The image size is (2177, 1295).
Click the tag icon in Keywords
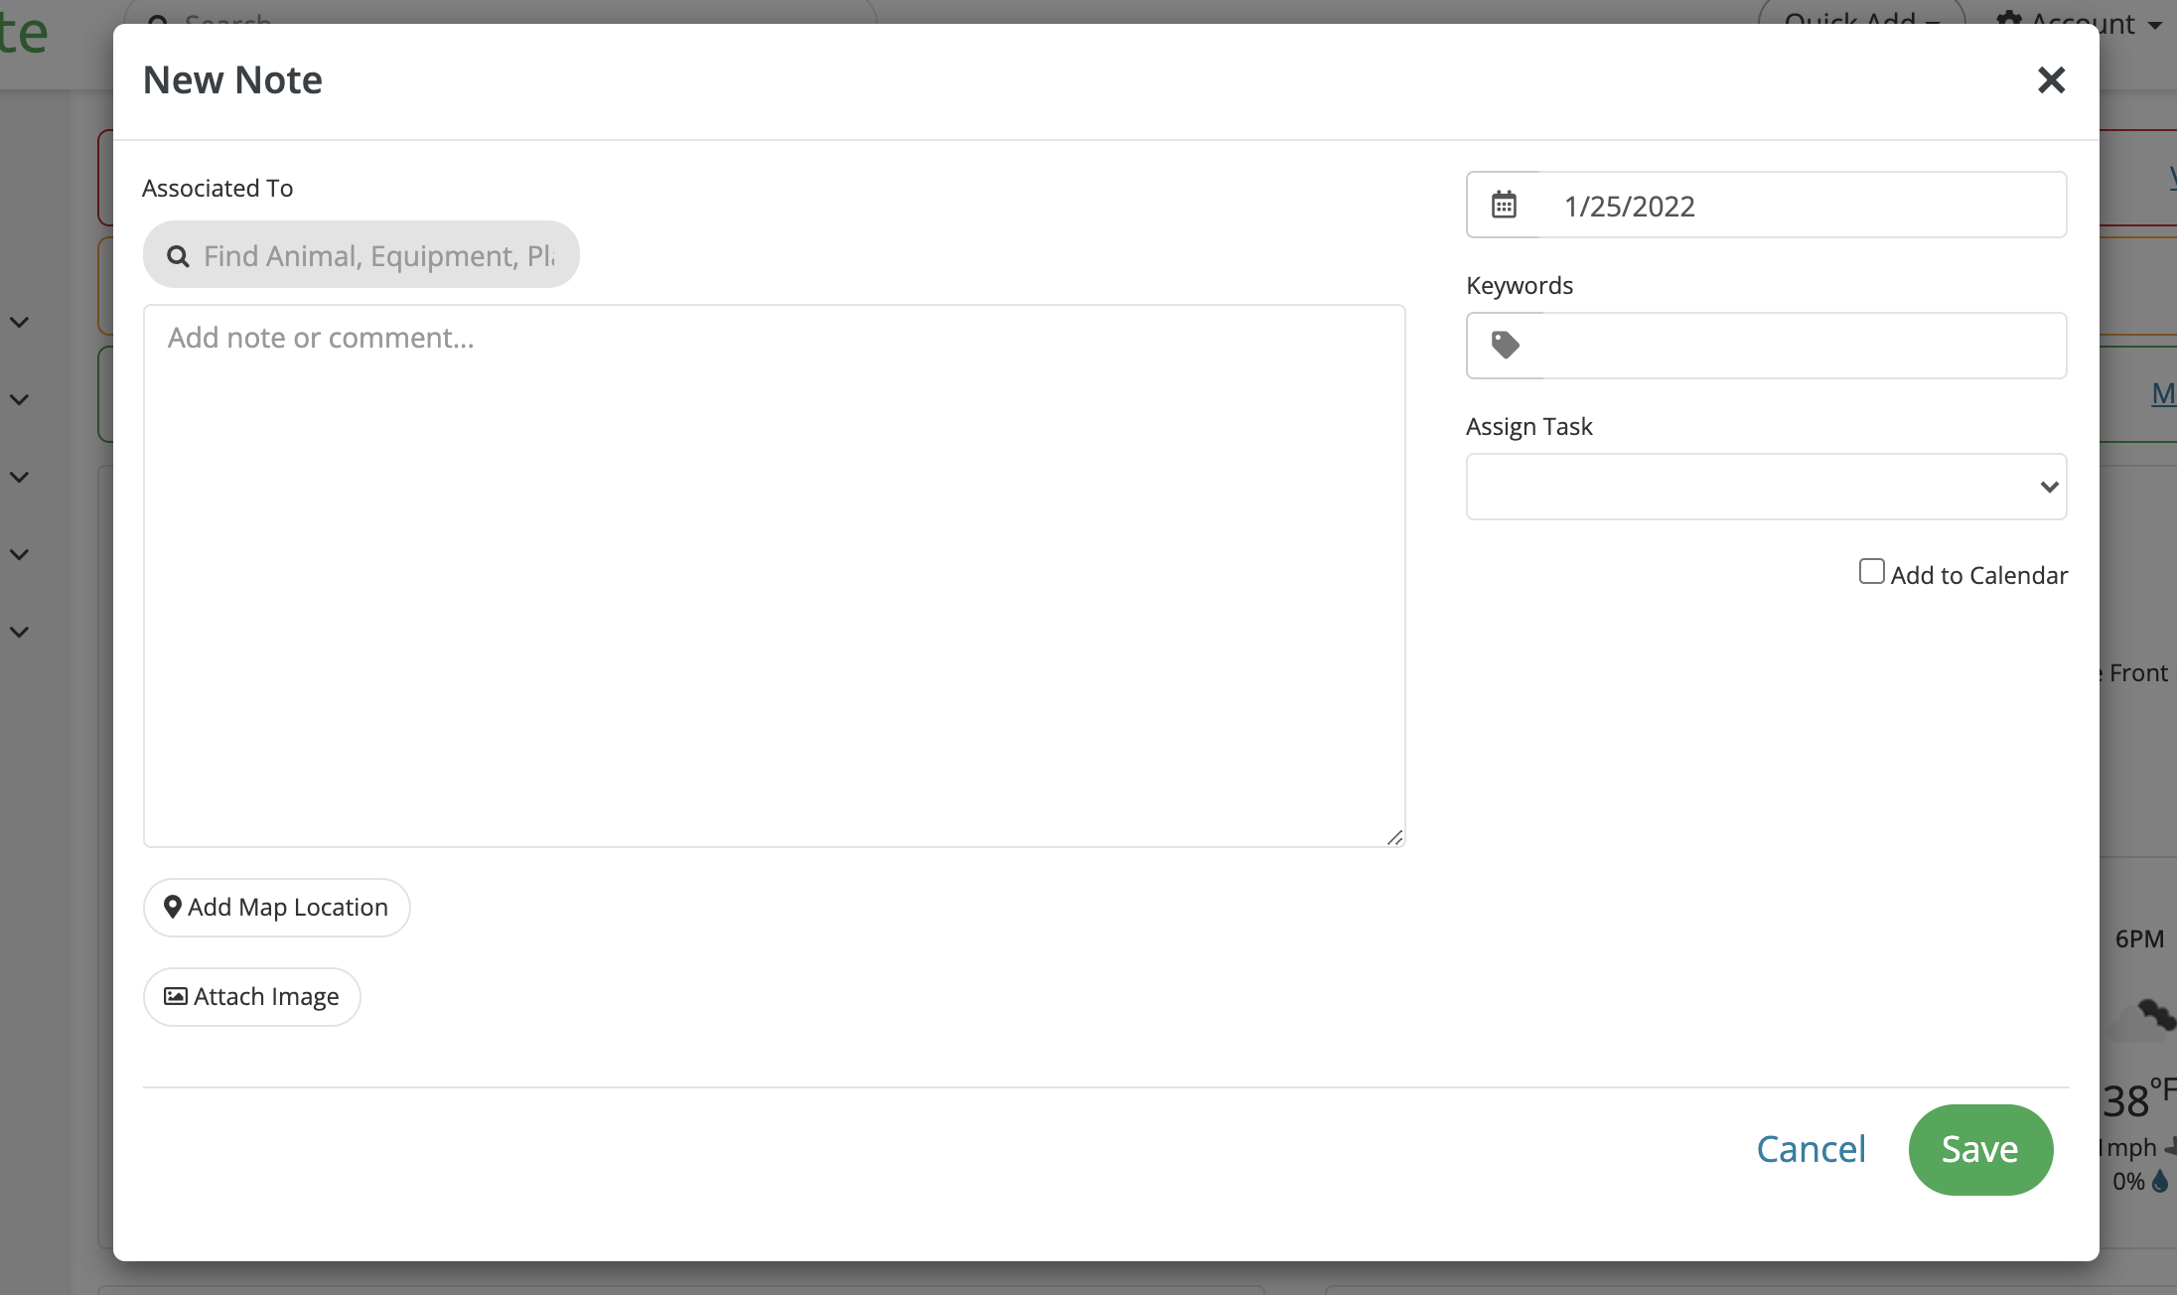[x=1505, y=345]
